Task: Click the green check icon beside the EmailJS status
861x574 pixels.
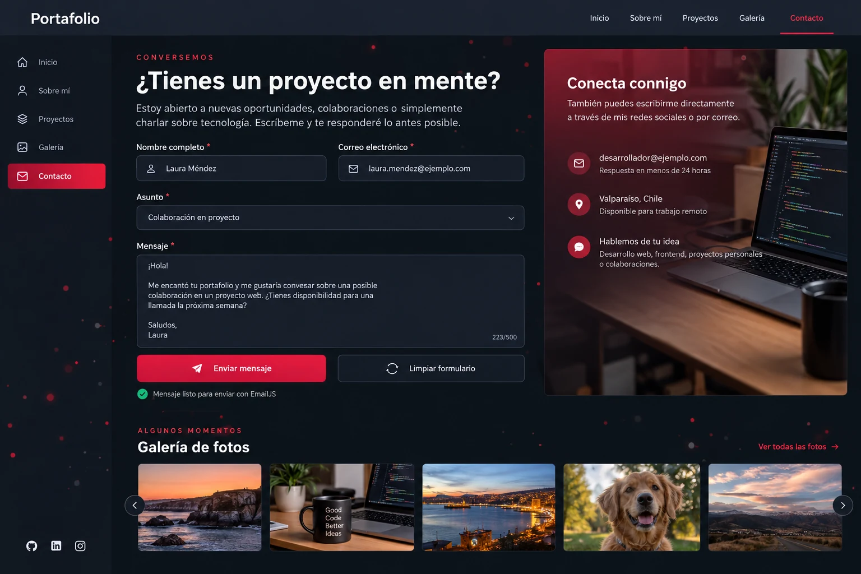Action: coord(142,394)
